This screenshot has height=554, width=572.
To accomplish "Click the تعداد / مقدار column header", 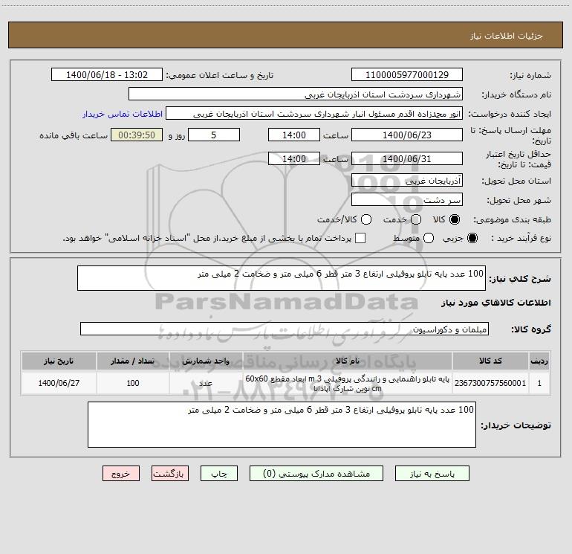I will [133, 361].
